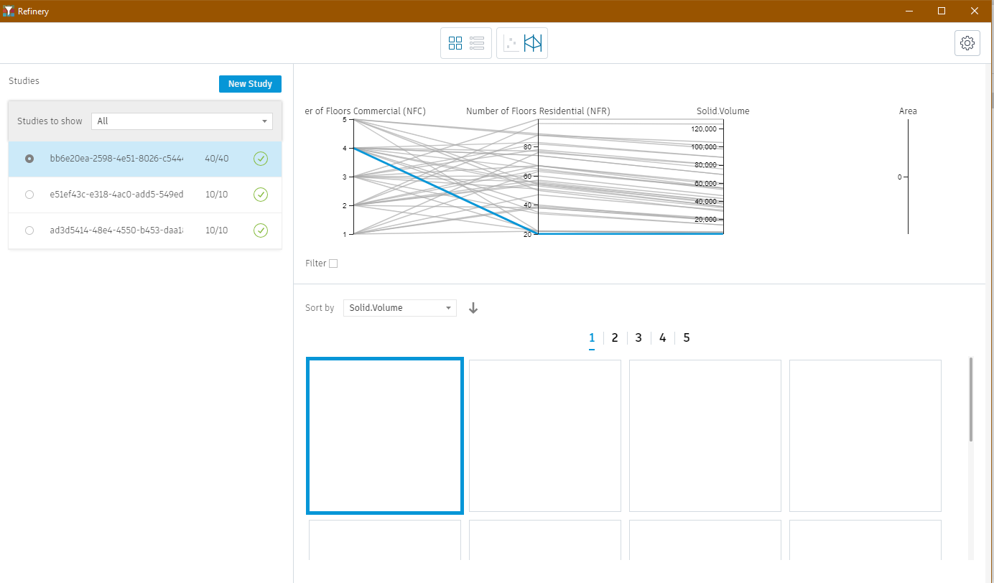The image size is (994, 583).
Task: Select the e51ef43c study radio button
Action: click(x=29, y=195)
